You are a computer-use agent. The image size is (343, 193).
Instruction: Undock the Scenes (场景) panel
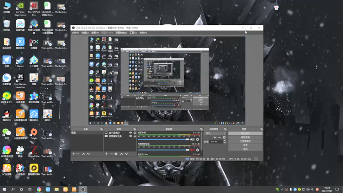[102, 129]
